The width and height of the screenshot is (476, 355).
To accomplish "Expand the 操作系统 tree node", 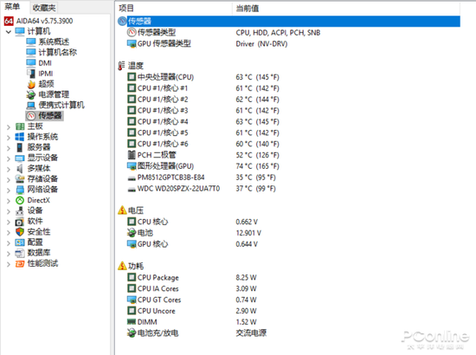I will click(9, 138).
